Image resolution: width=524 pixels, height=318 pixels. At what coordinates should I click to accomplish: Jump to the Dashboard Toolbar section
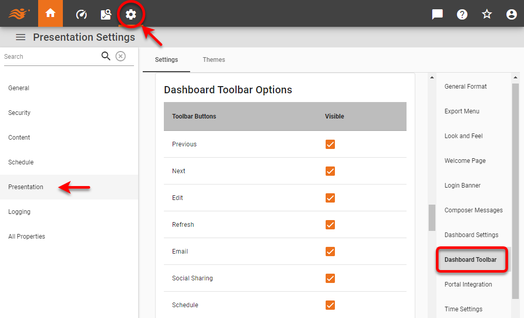pos(471,259)
